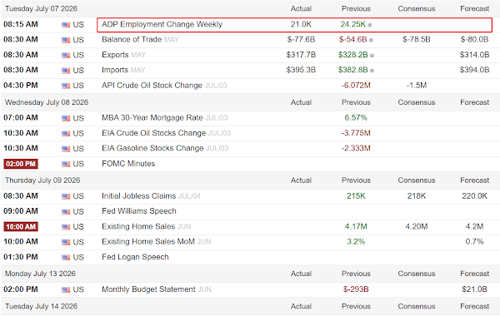Click the -6.072M previous value
Image resolution: width=500 pixels, height=316 pixels.
pos(356,86)
